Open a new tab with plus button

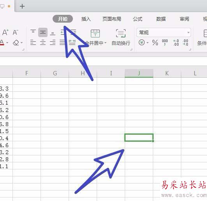click(22, 6)
